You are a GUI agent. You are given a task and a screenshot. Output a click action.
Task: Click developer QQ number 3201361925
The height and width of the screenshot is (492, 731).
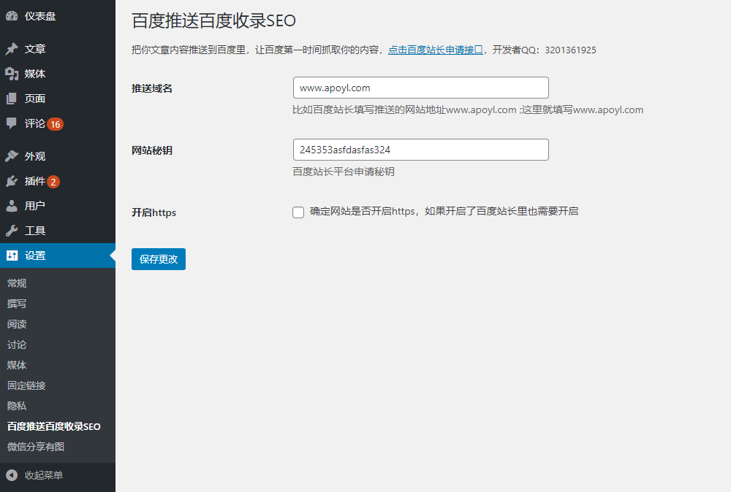(571, 50)
